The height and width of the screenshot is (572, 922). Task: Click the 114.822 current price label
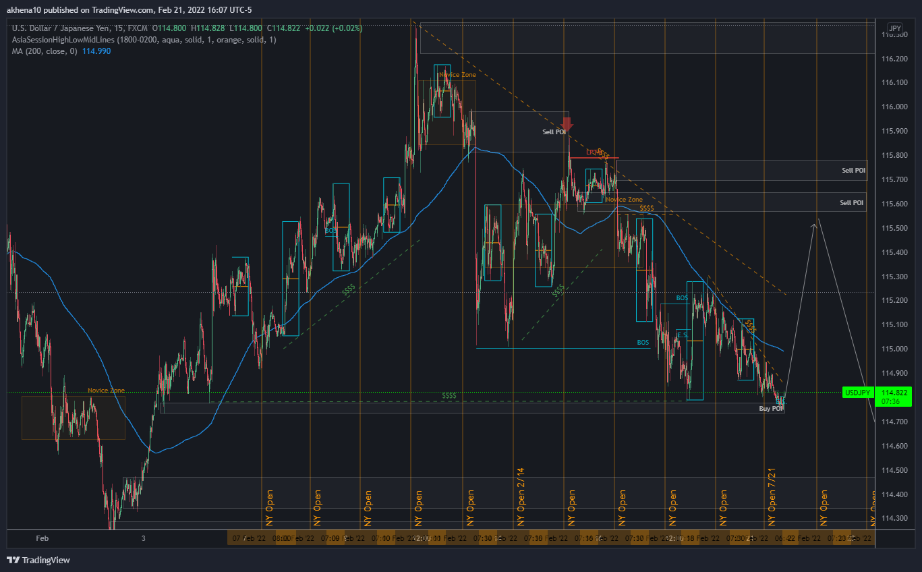[x=894, y=392]
